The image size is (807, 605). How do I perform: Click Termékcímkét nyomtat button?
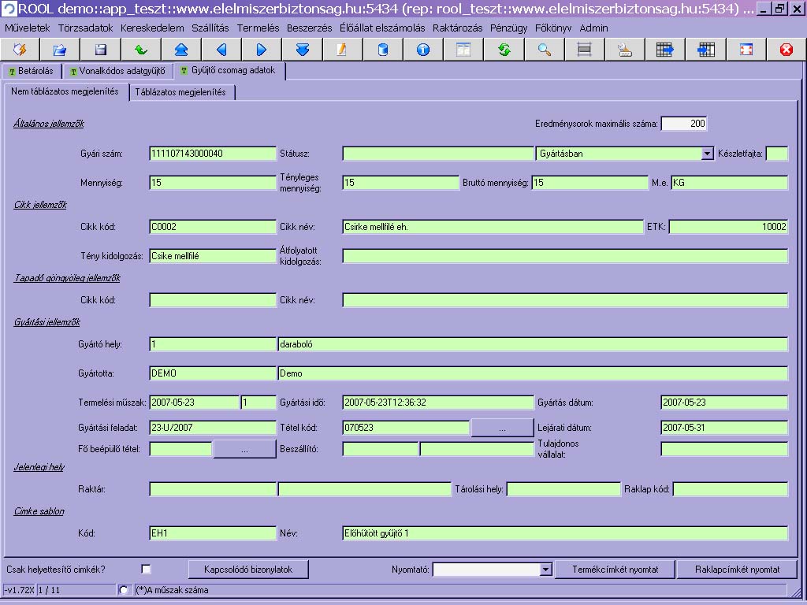click(615, 570)
